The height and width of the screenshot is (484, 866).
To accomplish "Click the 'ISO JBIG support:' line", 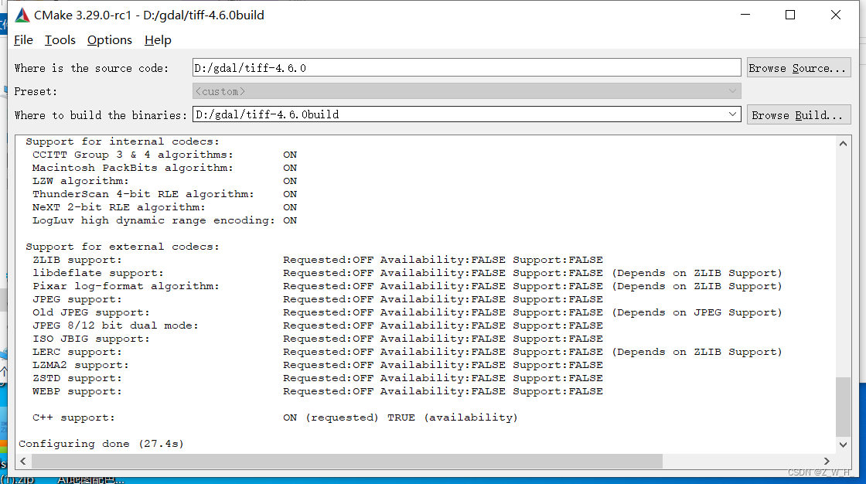I will [318, 339].
